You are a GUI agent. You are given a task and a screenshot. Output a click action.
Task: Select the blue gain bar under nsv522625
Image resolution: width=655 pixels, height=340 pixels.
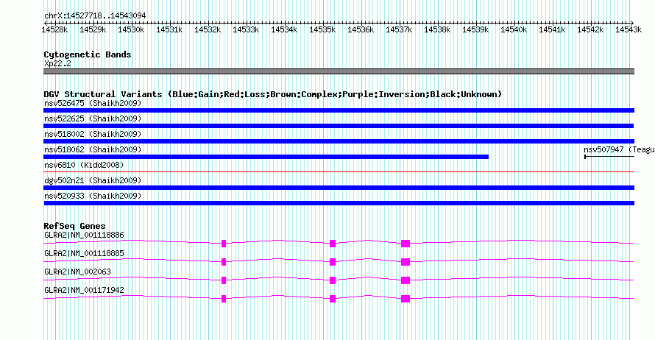click(339, 126)
